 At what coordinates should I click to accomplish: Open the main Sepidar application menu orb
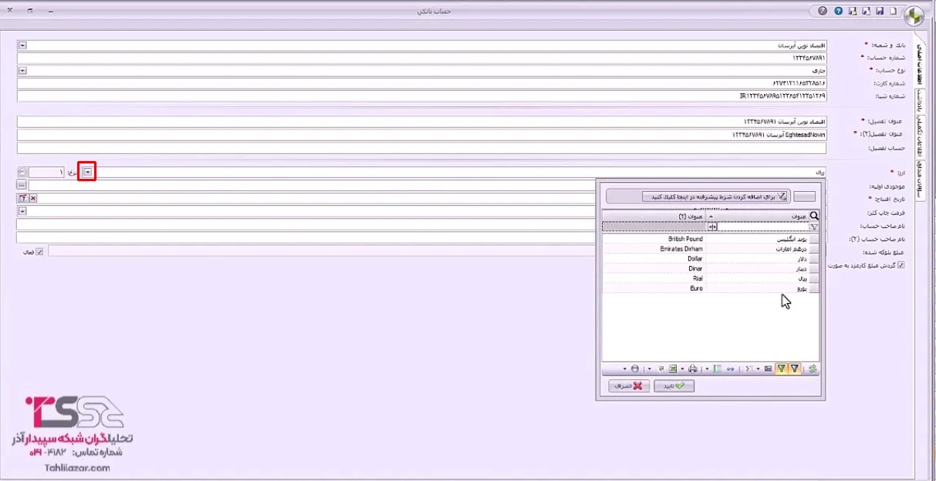click(x=914, y=15)
